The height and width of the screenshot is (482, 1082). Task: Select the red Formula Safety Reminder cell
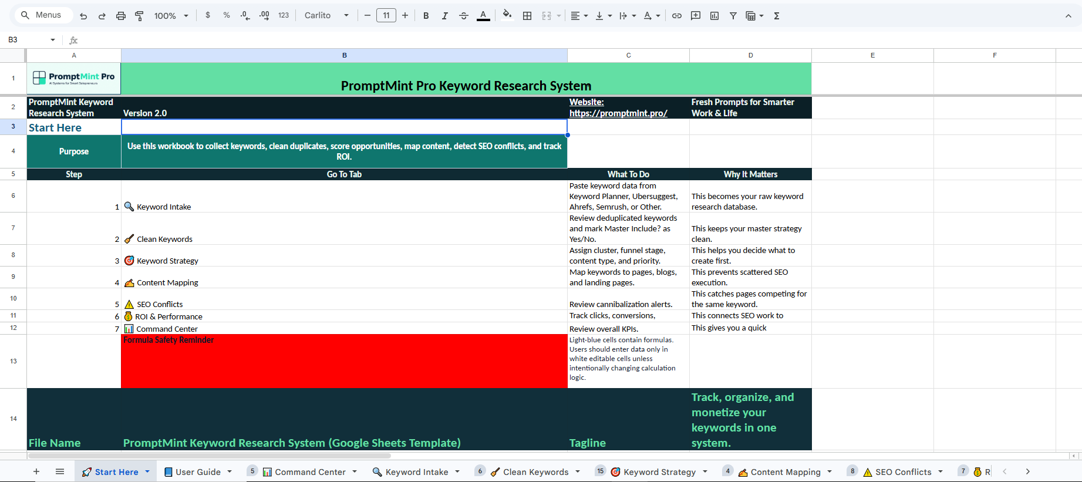point(344,361)
